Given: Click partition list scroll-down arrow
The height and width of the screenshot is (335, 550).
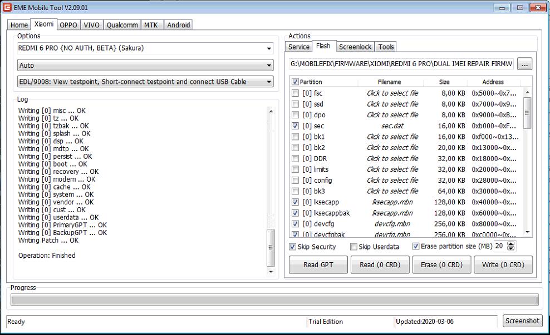Looking at the screenshot, I should coord(528,233).
